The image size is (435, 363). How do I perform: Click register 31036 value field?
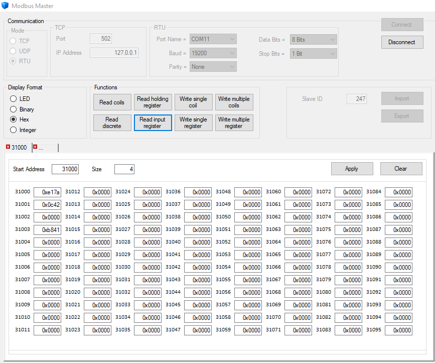tap(198, 192)
